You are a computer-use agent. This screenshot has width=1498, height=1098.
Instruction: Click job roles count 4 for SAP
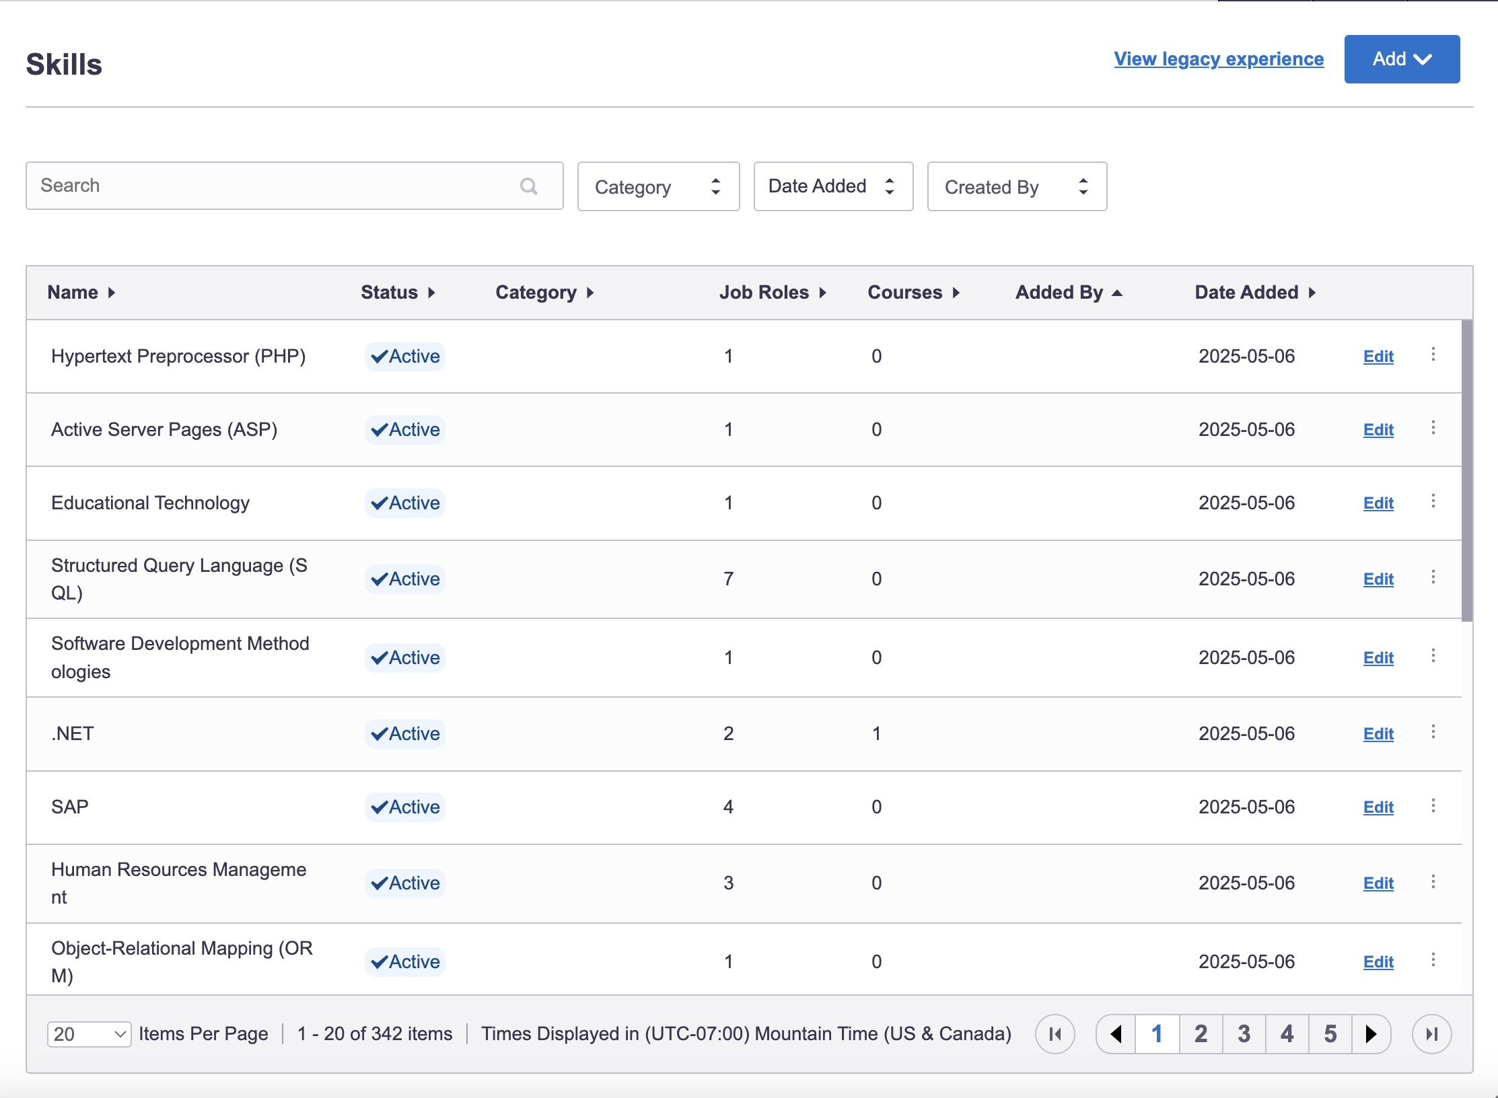pos(728,807)
